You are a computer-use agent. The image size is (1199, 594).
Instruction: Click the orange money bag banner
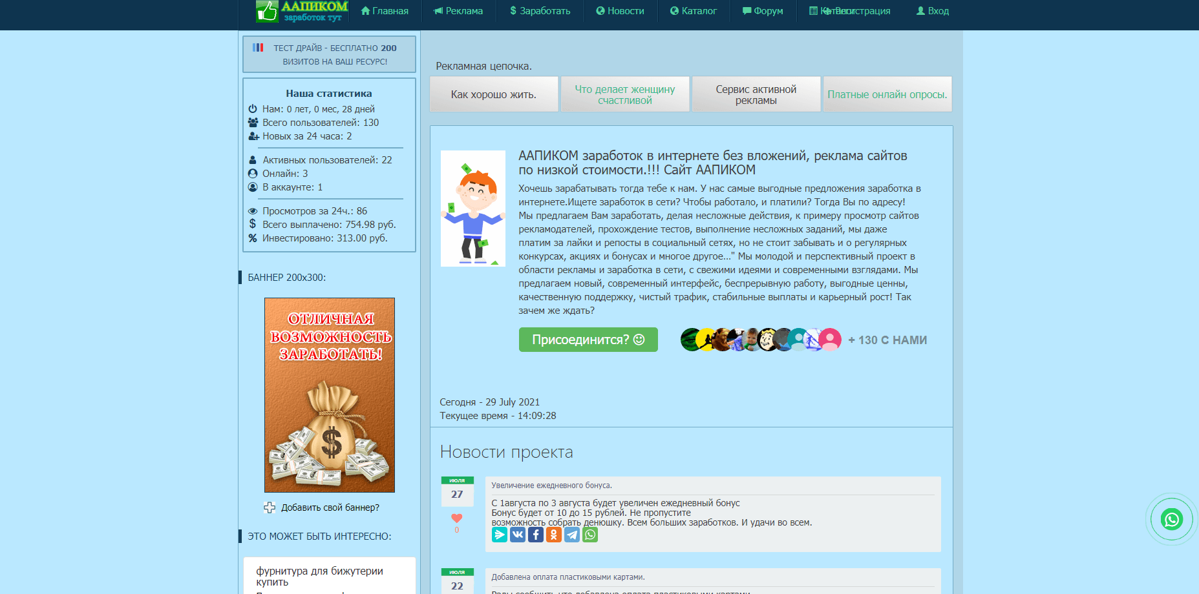click(x=330, y=395)
